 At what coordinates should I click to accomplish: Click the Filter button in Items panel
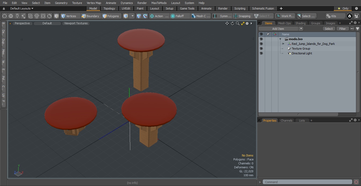(343, 29)
